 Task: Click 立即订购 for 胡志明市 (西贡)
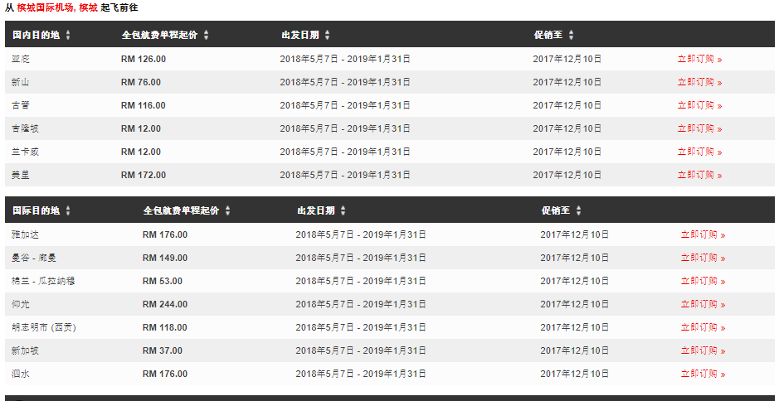(x=703, y=327)
